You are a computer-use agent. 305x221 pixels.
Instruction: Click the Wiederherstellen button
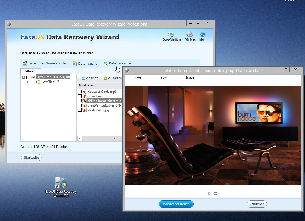point(176,204)
